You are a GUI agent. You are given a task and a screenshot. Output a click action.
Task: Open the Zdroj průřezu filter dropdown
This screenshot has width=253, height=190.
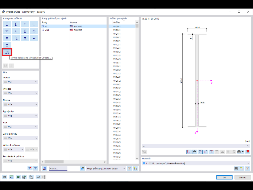point(21,138)
